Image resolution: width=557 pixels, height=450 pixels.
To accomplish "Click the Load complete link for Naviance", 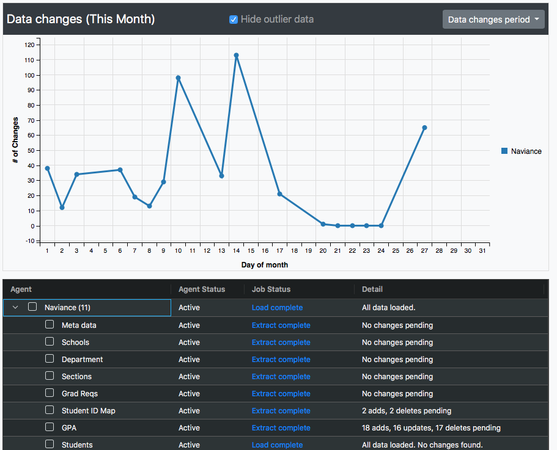I will 277,308.
